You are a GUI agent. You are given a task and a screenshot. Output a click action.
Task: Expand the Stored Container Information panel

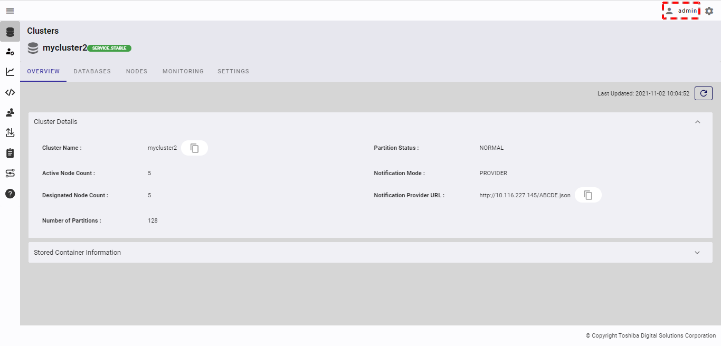click(x=697, y=253)
